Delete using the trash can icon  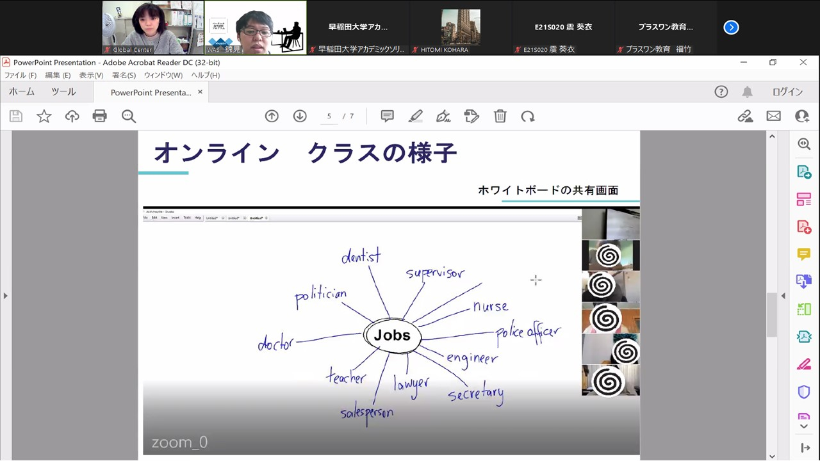coord(500,116)
